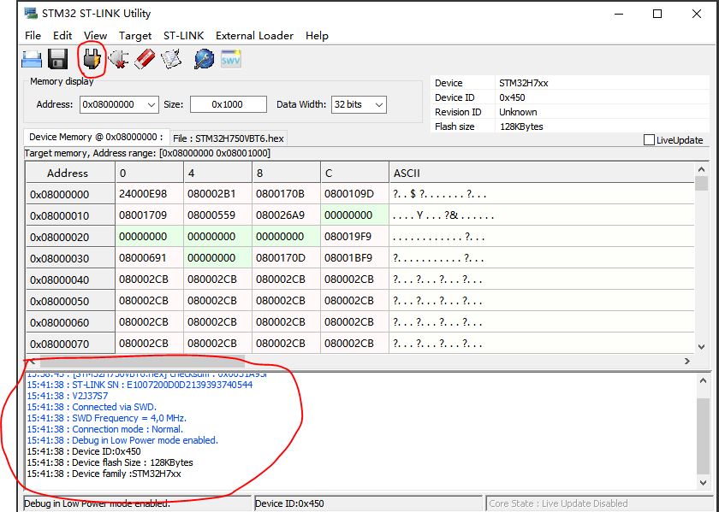Open the File menu
The width and height of the screenshot is (719, 512).
(x=33, y=36)
